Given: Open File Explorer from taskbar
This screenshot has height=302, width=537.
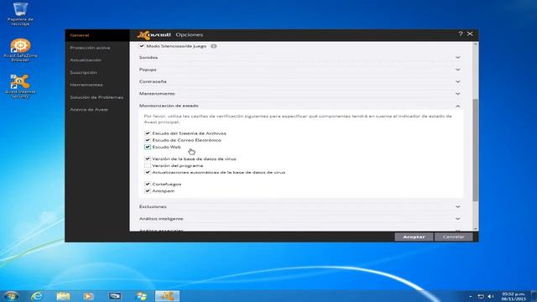Looking at the screenshot, I should point(63,296).
